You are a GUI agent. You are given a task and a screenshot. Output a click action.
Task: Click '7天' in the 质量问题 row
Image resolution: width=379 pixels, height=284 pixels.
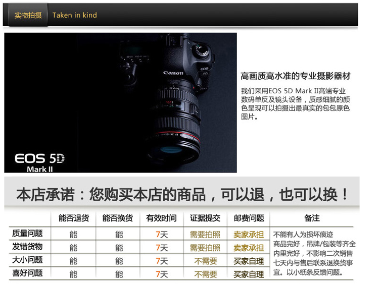pos(162,235)
